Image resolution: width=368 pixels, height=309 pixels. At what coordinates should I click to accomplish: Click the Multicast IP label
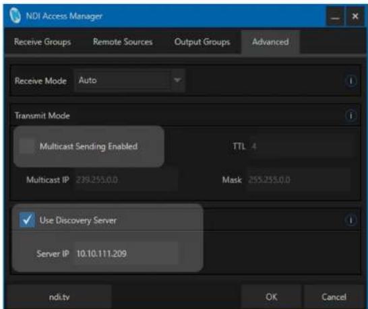48,180
